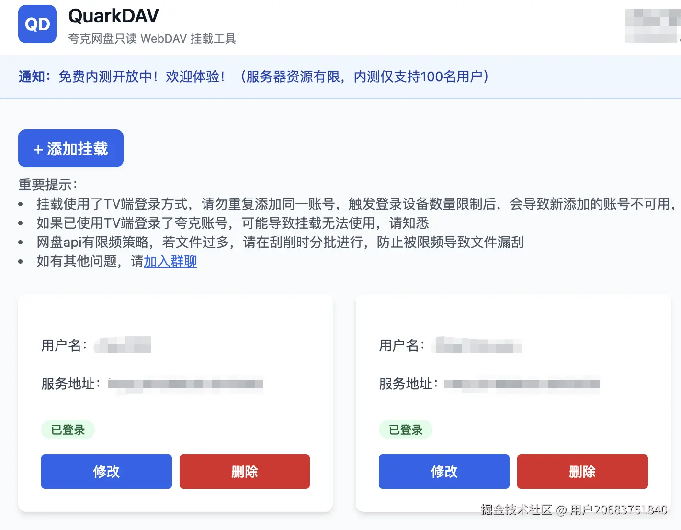Viewport: 681px width, 530px height.
Task: Click the QD app logo icon
Action: coord(37,24)
